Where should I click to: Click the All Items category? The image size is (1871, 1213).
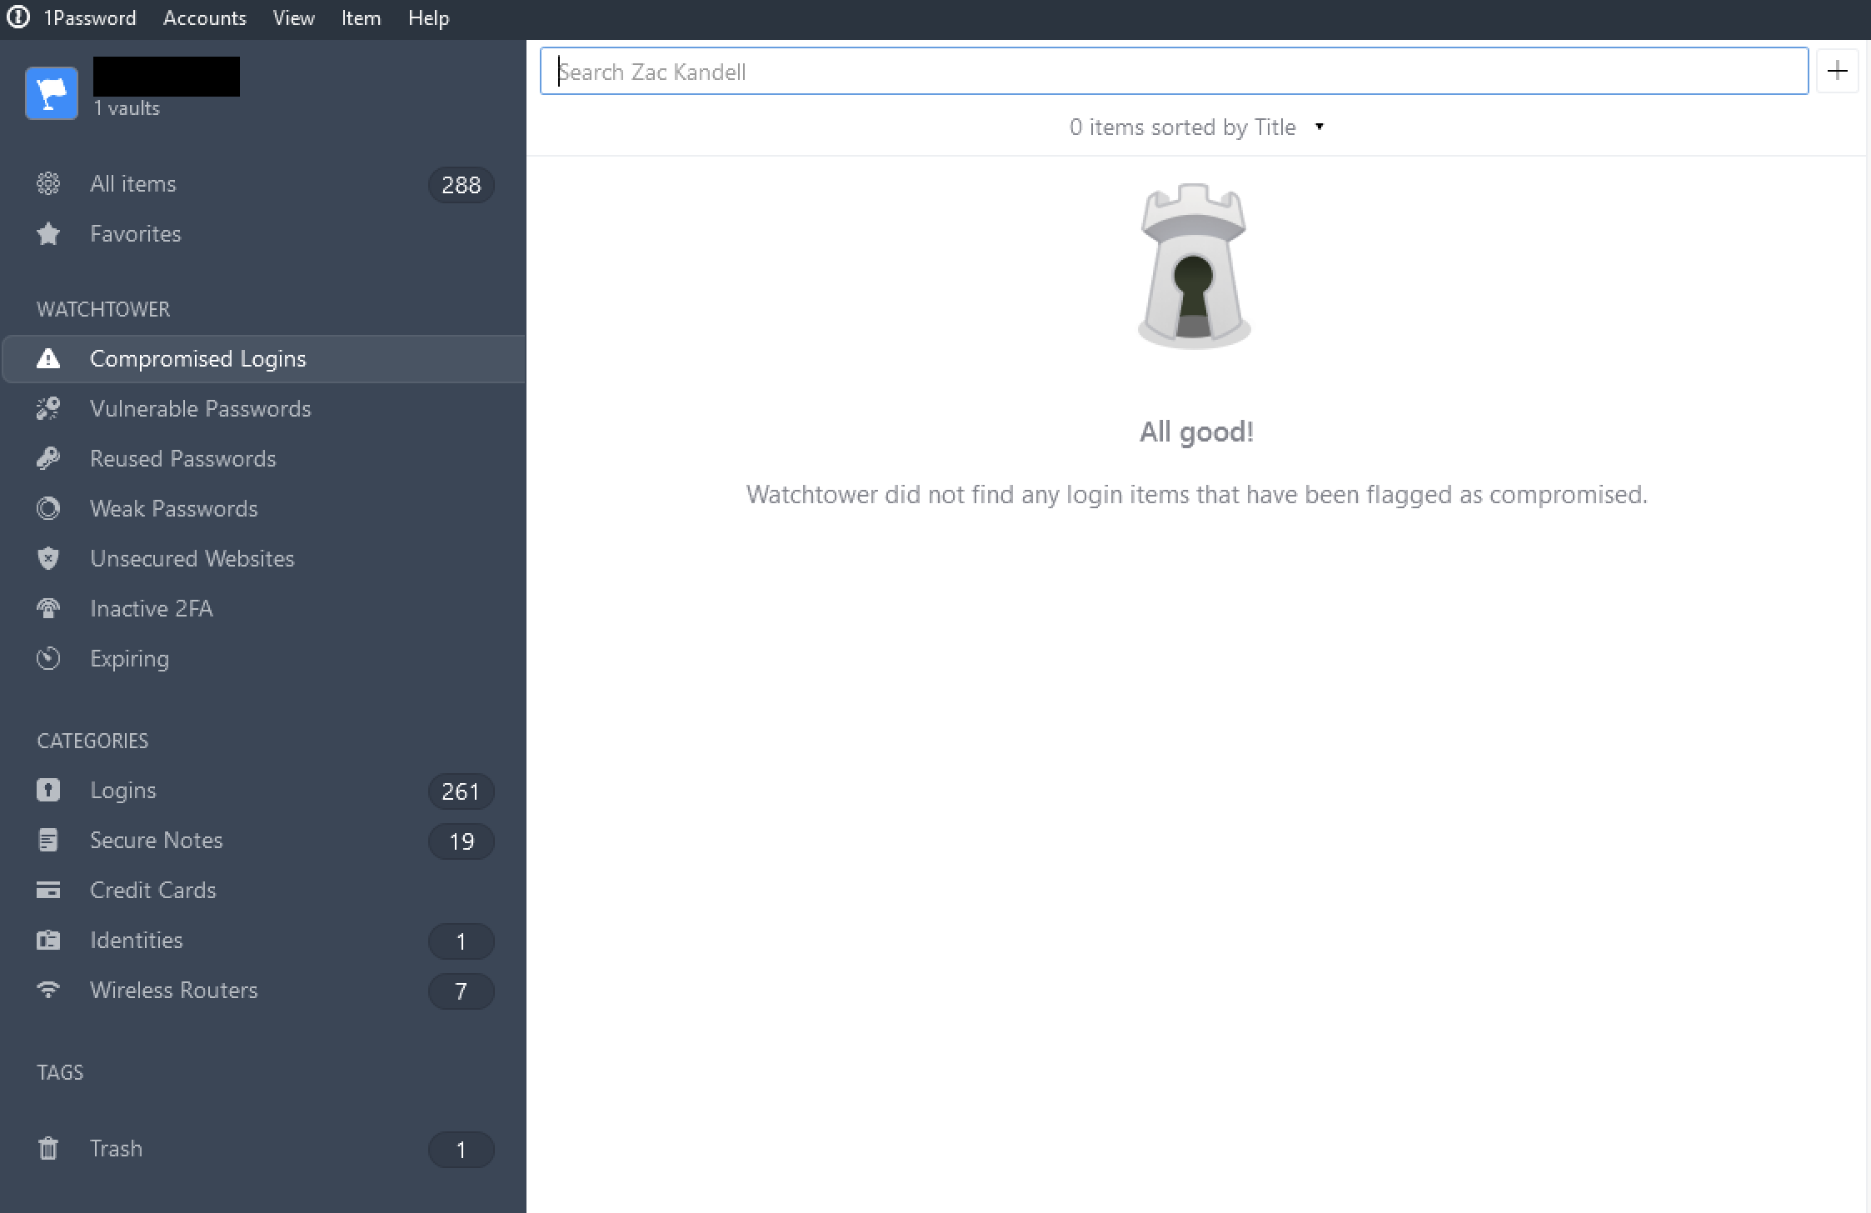click(x=132, y=182)
